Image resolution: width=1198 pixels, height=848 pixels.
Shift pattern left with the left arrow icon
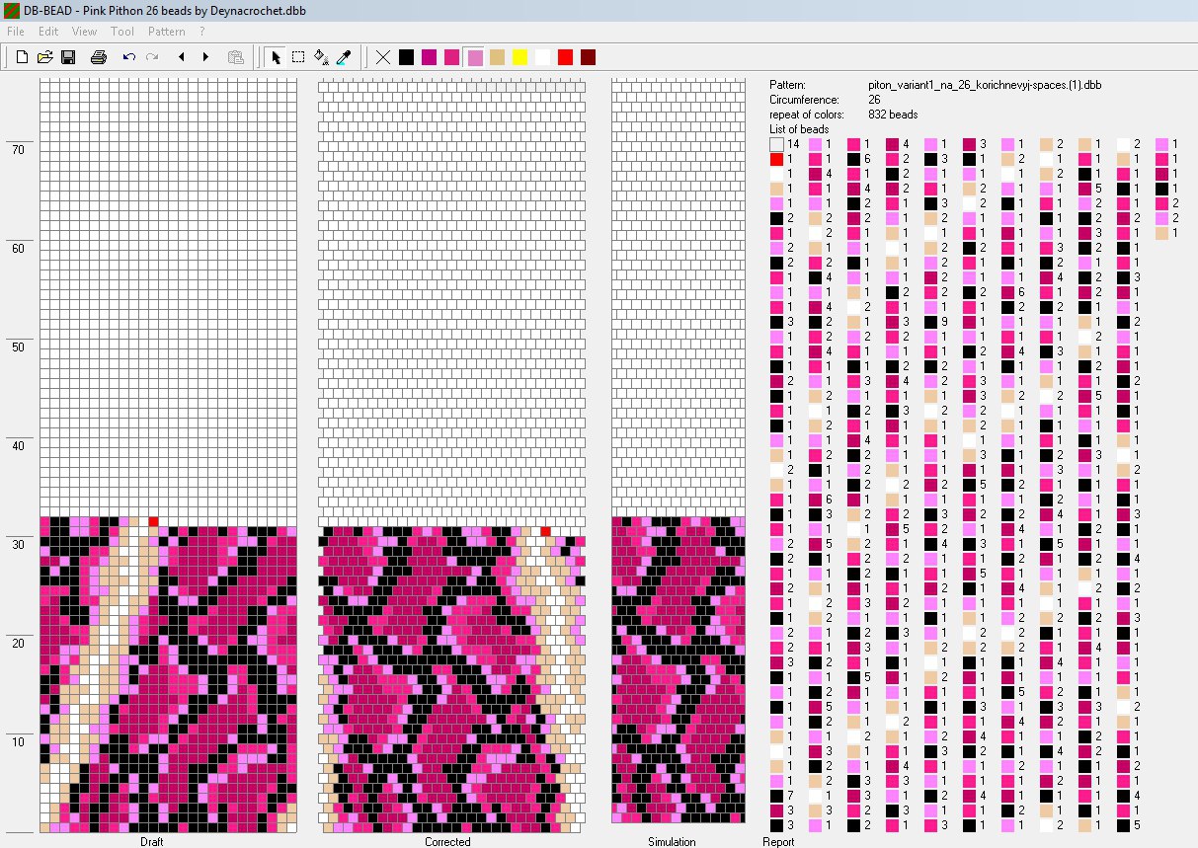click(x=182, y=57)
